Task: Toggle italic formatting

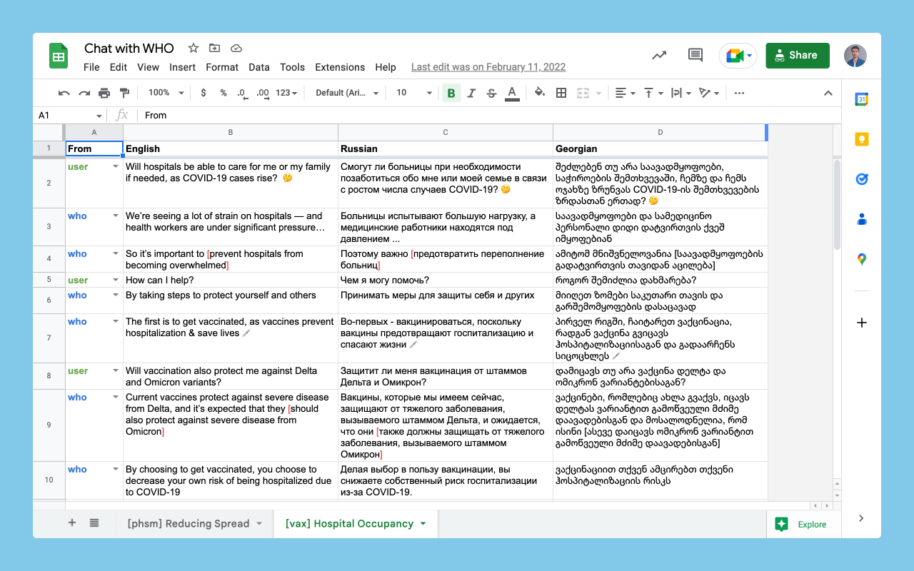Action: coord(471,93)
